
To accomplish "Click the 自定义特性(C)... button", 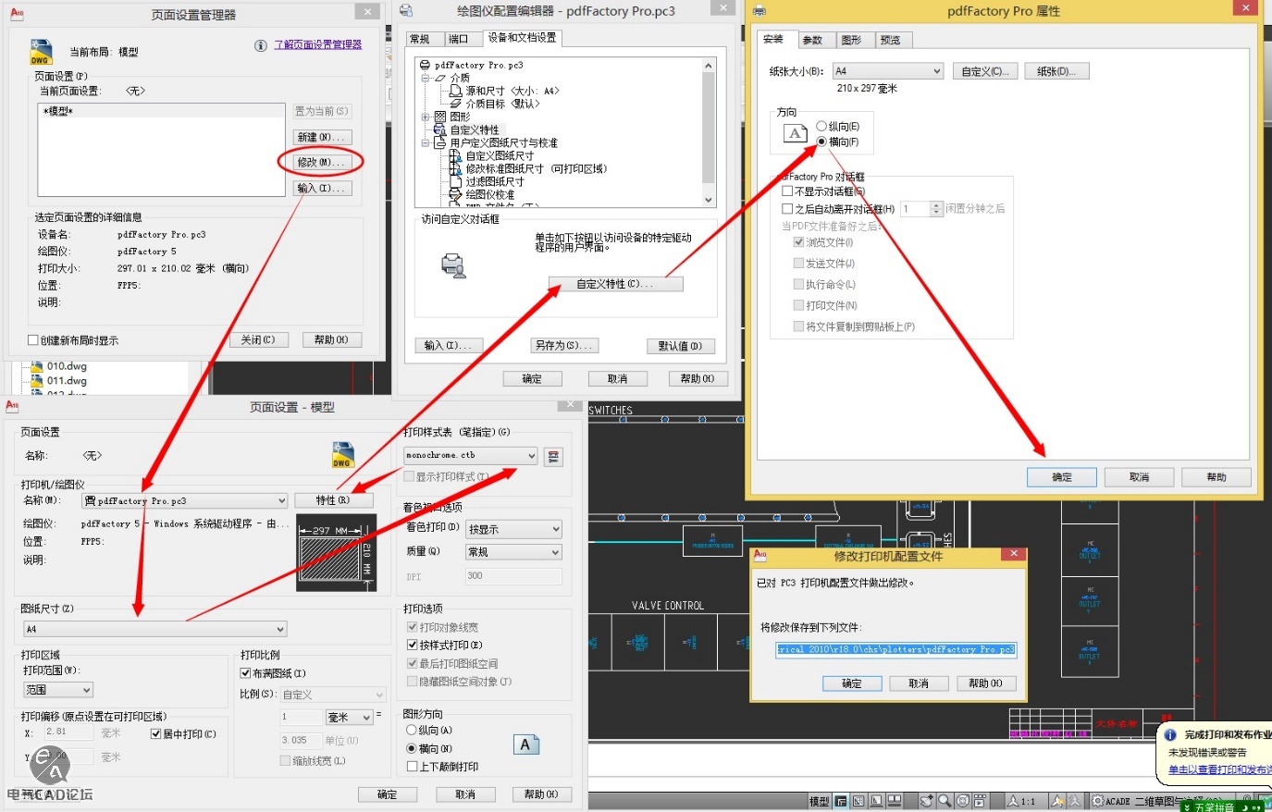I will point(615,284).
